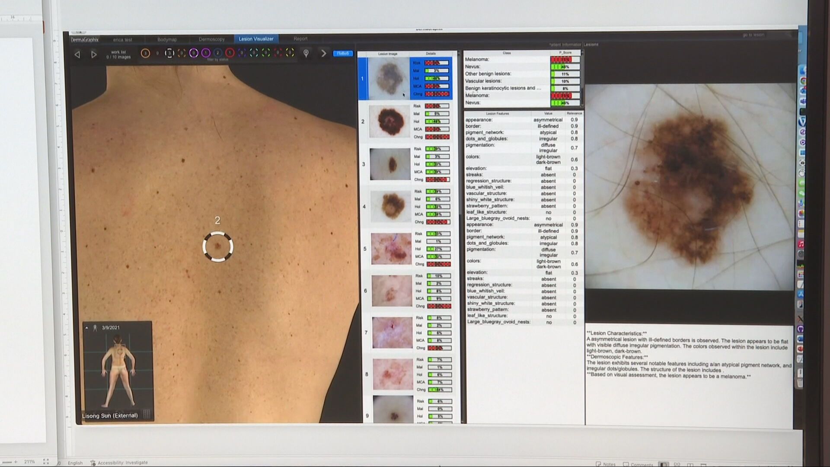Click the Relevance column header

coord(574,113)
